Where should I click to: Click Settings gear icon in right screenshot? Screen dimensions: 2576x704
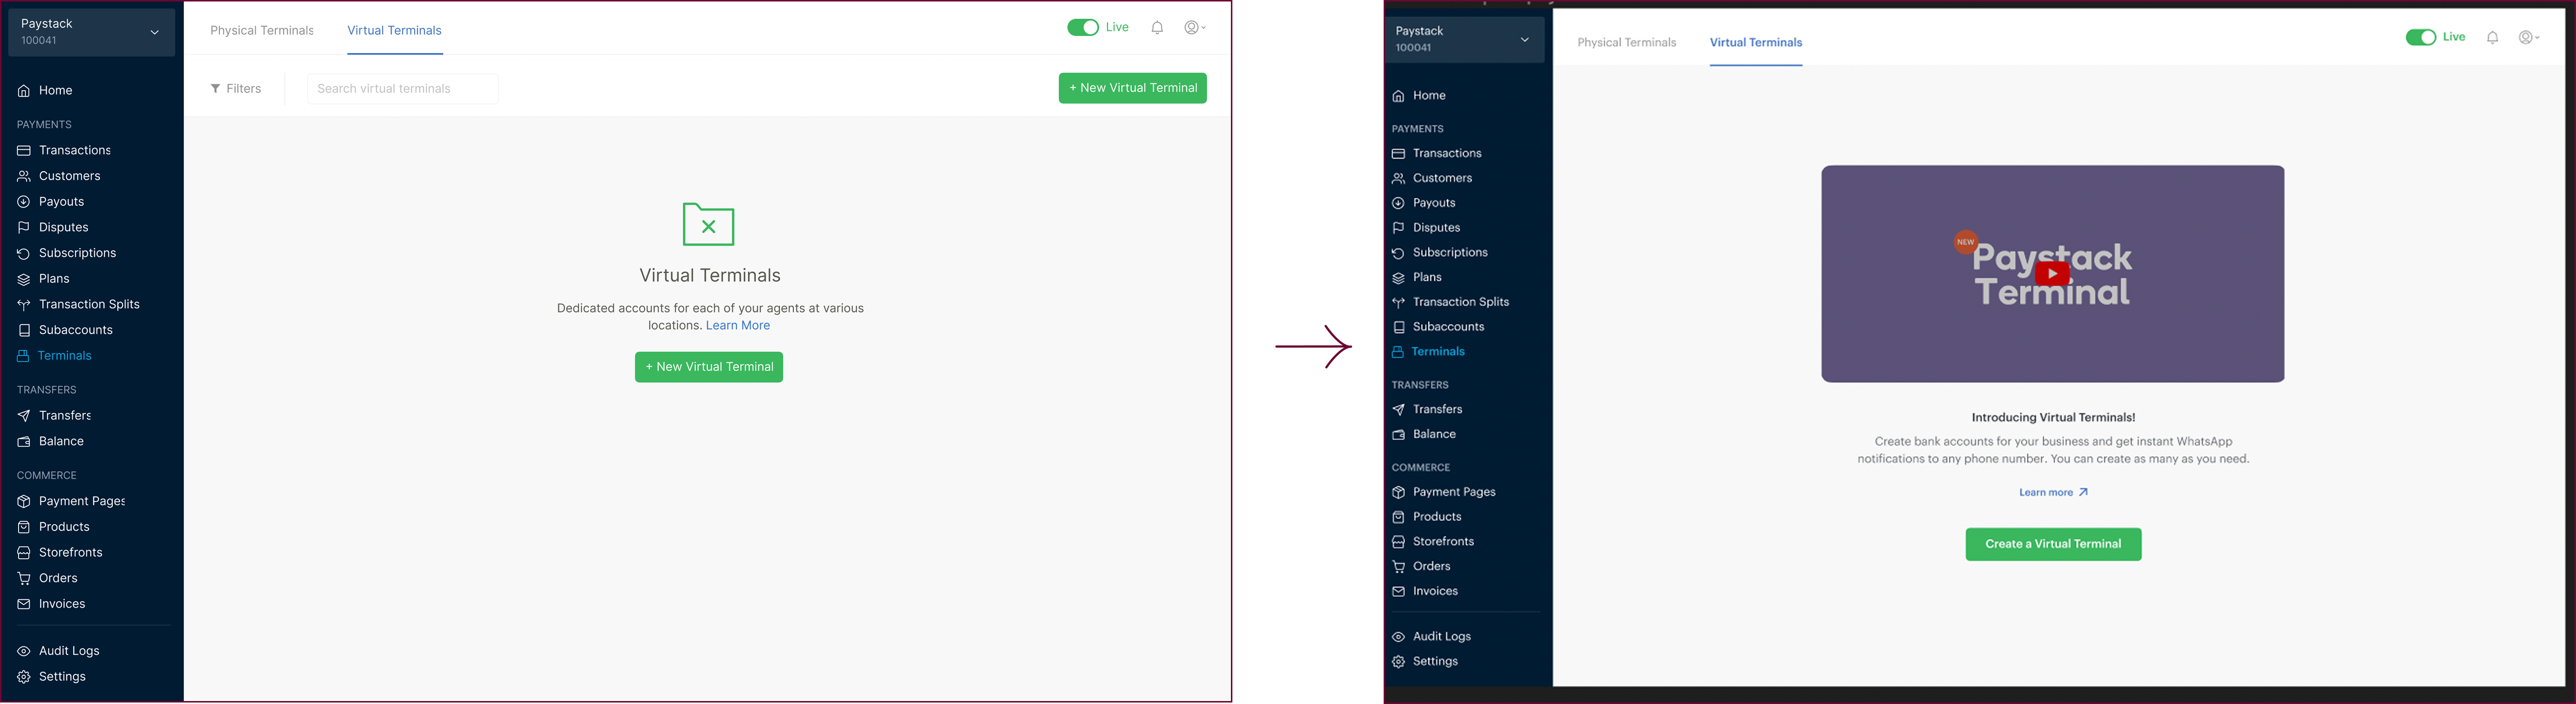pos(1399,662)
